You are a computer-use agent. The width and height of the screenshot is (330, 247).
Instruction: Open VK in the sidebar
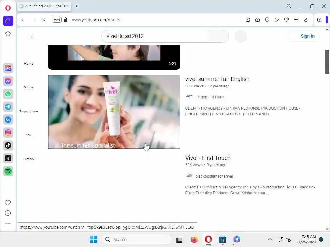click(8, 120)
